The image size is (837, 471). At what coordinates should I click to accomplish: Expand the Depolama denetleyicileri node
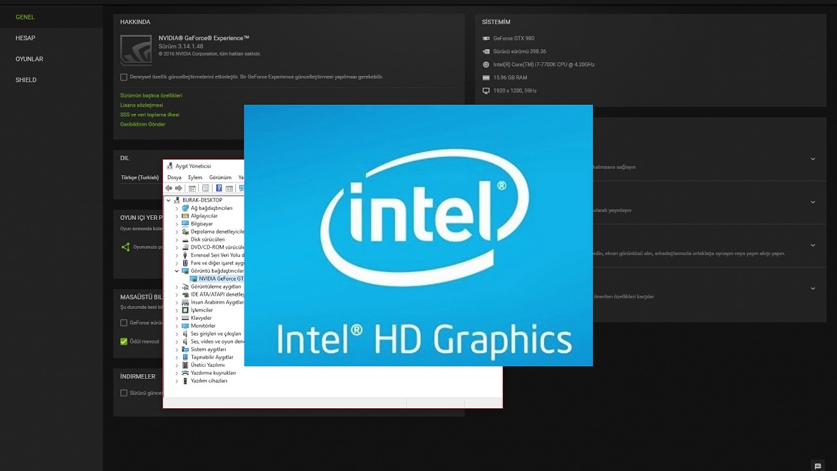coord(177,232)
